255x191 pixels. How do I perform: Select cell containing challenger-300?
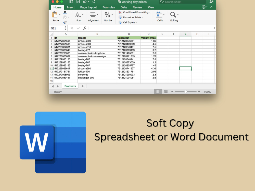[x=97, y=78]
